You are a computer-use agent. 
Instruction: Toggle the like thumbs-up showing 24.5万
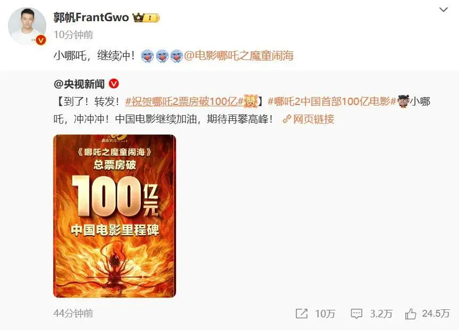click(x=411, y=314)
